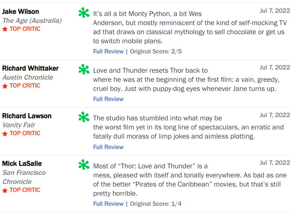The height and width of the screenshot is (212, 303).
Task: Click the red star under The Age (Australia)
Action: point(5,29)
